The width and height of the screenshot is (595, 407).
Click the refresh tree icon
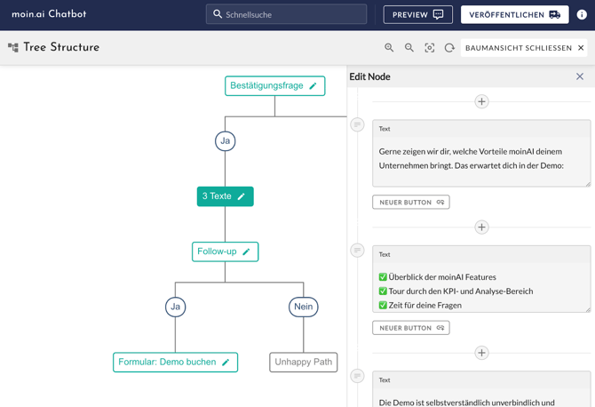point(449,48)
